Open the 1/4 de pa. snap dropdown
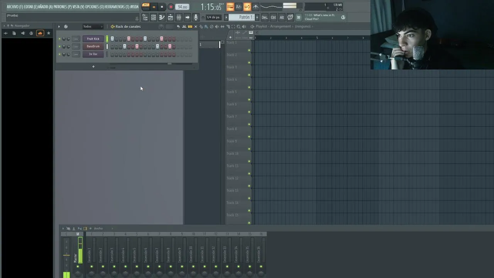Viewport: 494px width, 278px height. coord(213,17)
